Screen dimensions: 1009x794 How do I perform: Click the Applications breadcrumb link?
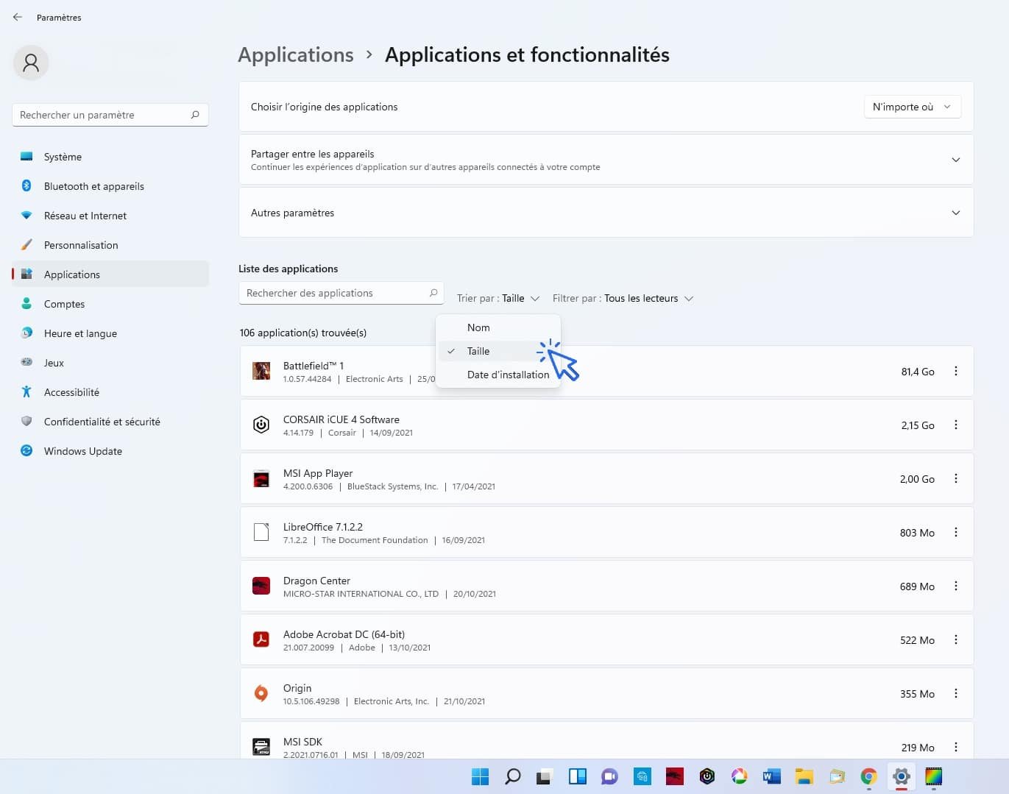pos(296,55)
